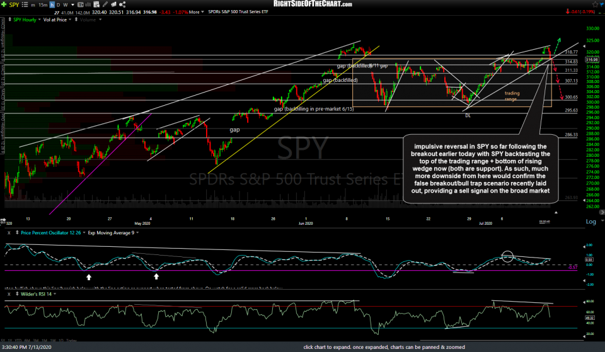The width and height of the screenshot is (605, 352).
Task: Click the share chart icon
Action: (122, 4)
